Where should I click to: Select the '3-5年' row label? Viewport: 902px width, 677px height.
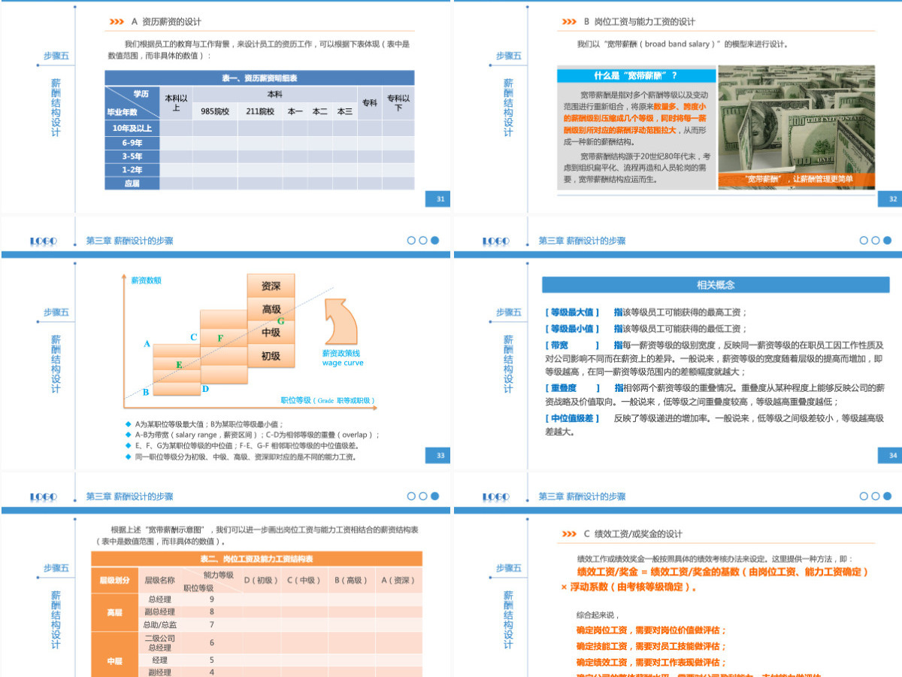coord(132,156)
